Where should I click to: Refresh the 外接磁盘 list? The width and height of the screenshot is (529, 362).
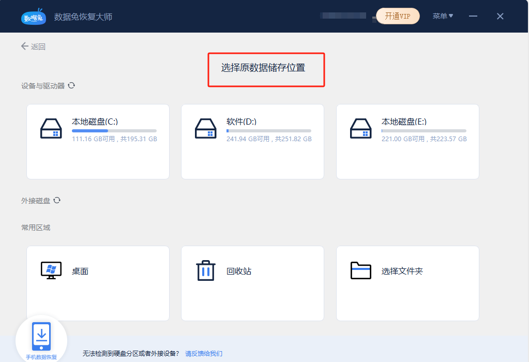[57, 201]
